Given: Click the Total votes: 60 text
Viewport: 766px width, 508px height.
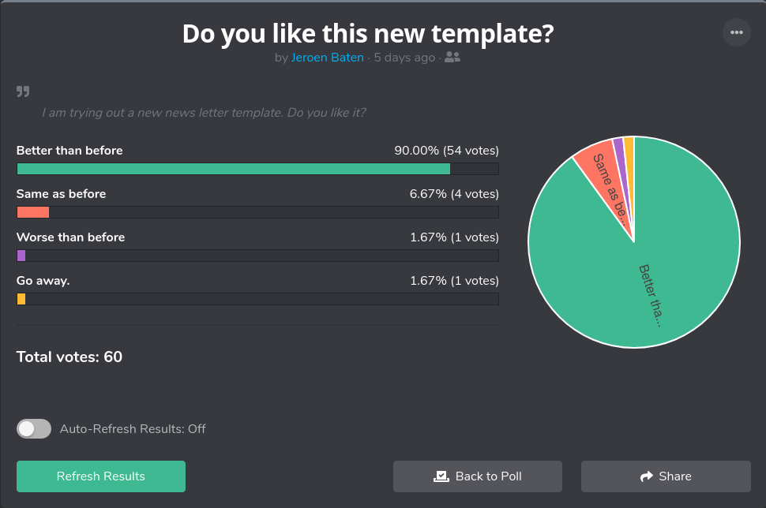Looking at the screenshot, I should 69,357.
